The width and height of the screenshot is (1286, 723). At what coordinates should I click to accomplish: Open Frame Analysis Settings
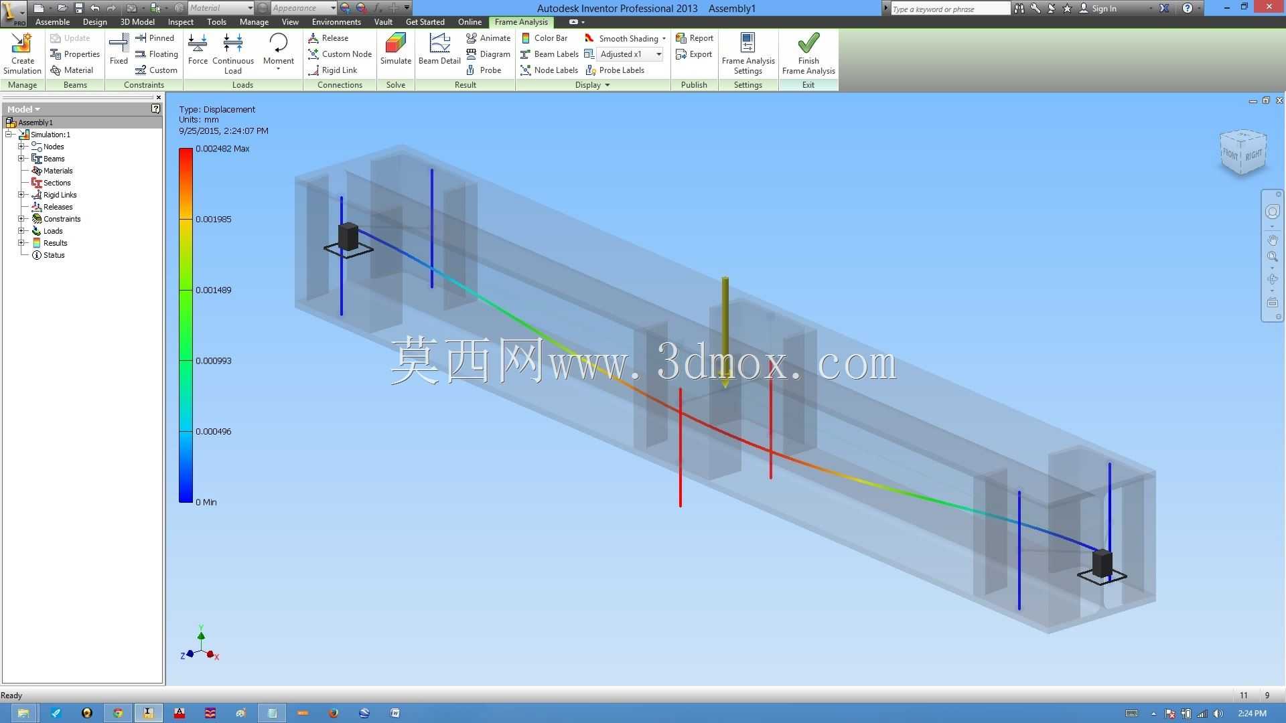click(747, 53)
